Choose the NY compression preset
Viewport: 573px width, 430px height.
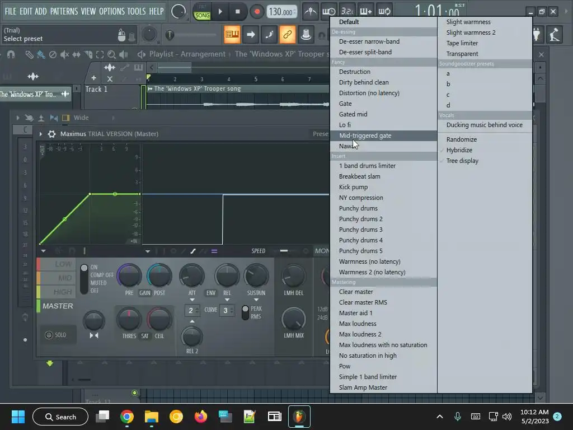click(383, 198)
